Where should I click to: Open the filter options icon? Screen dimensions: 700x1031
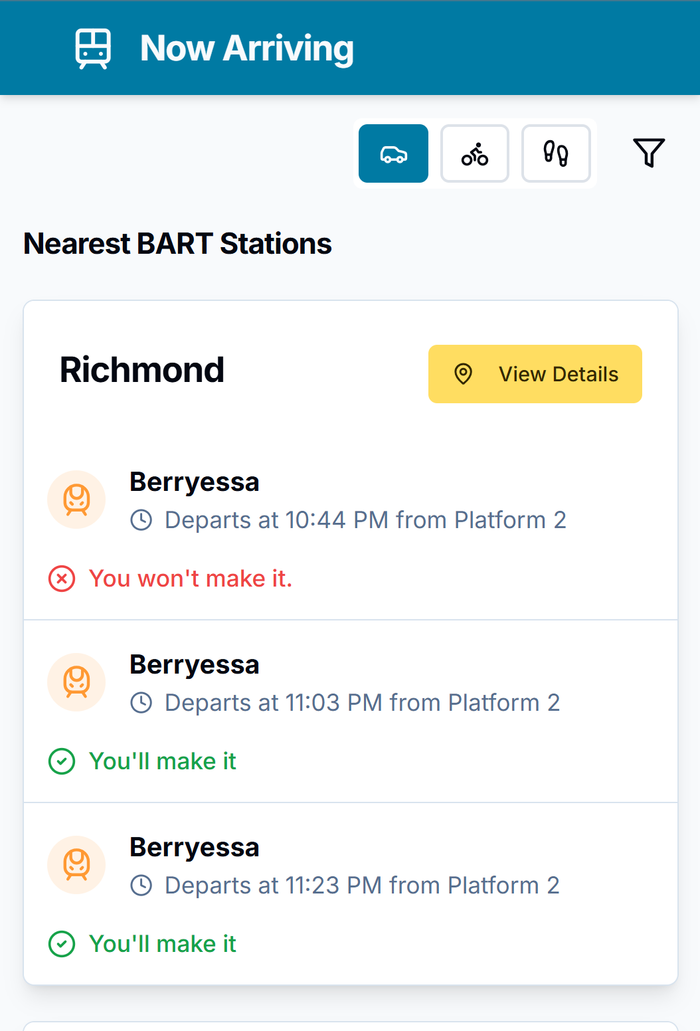tap(649, 153)
